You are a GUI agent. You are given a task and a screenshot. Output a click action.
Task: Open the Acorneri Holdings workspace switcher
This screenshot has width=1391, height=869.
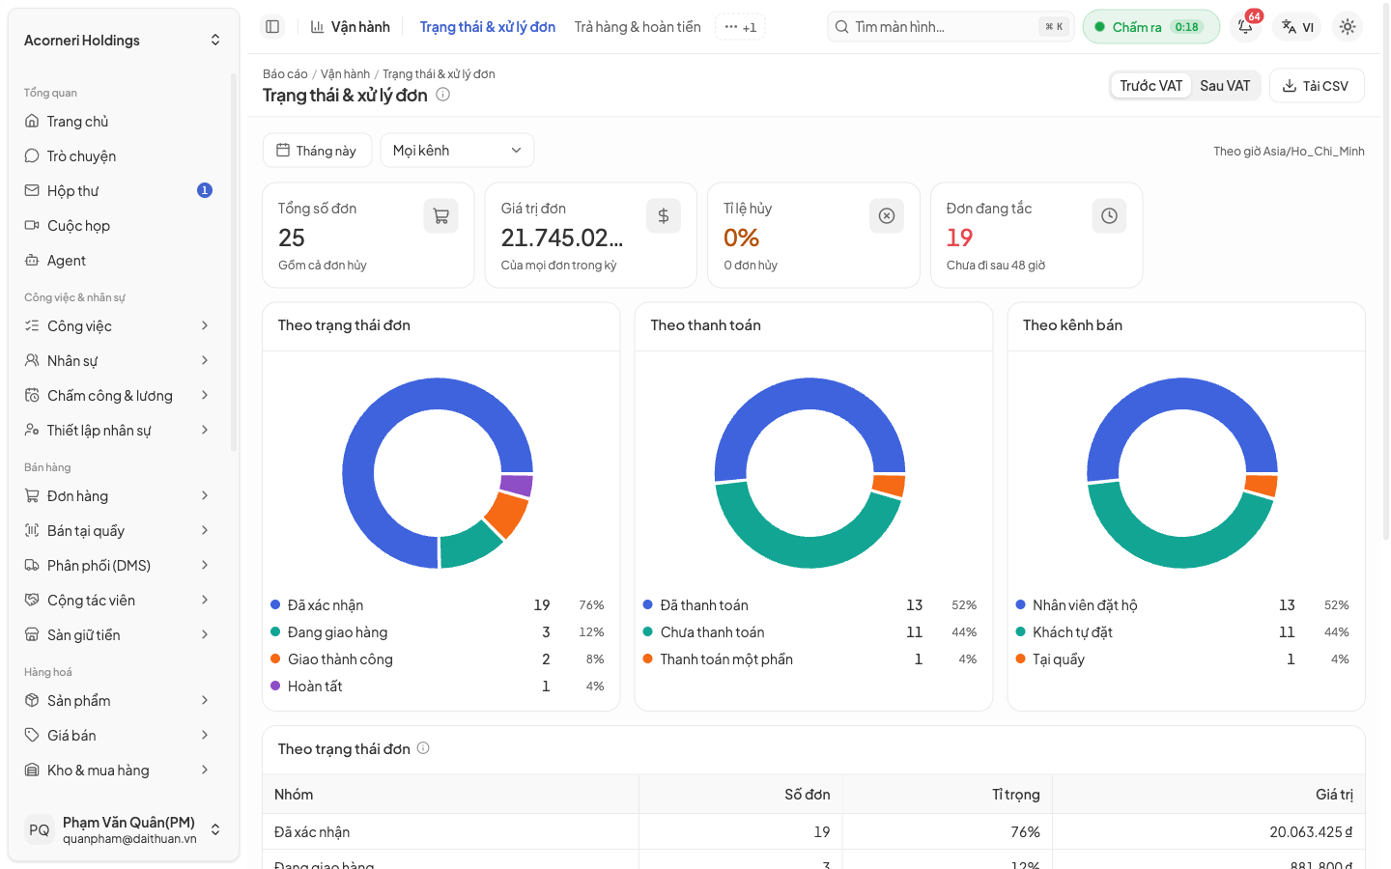click(123, 41)
